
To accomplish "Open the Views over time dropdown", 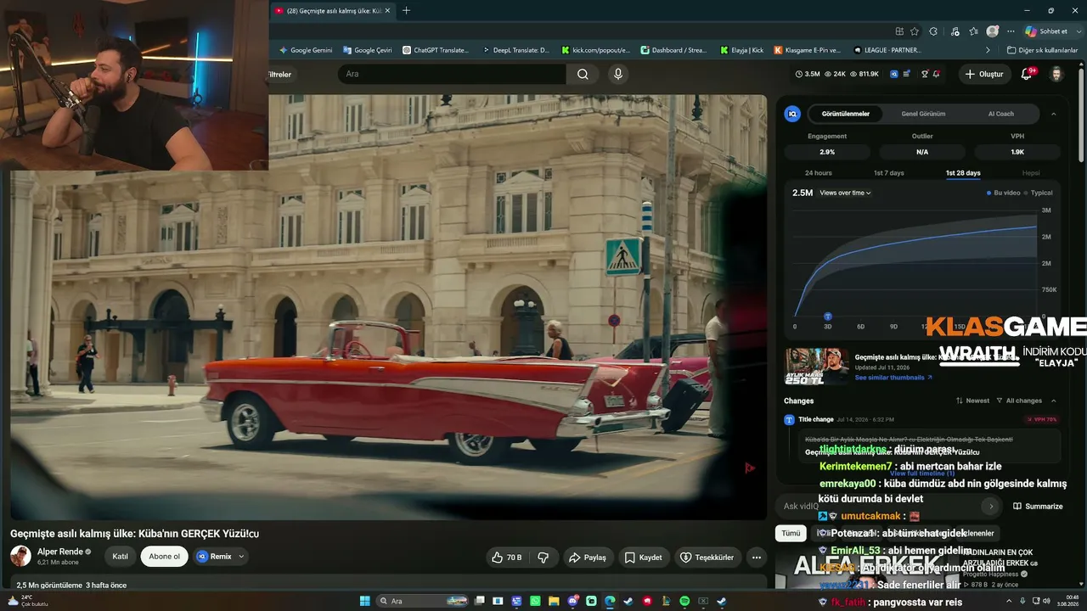I will [845, 193].
